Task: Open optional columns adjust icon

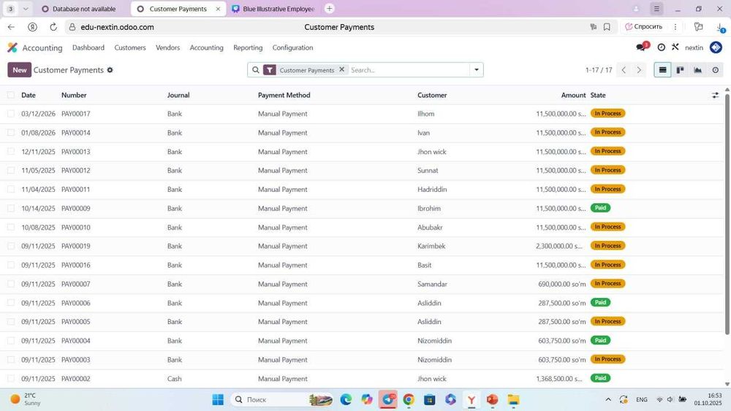Action: click(715, 95)
